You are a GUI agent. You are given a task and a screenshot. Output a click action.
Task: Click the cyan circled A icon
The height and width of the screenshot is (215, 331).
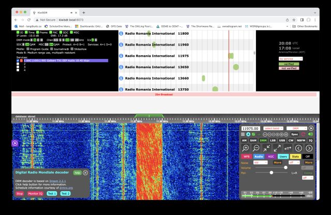click(248, 134)
